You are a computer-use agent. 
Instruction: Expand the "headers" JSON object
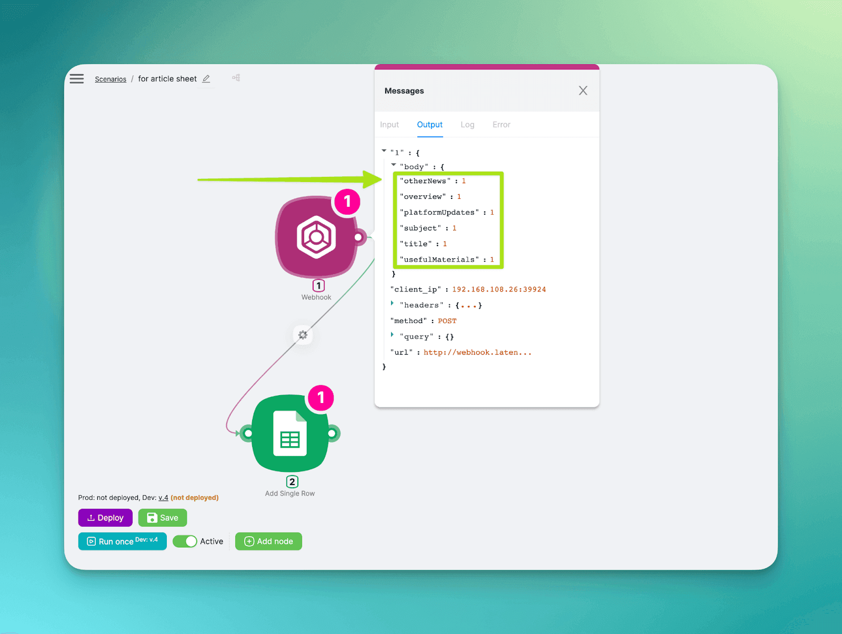coord(393,304)
